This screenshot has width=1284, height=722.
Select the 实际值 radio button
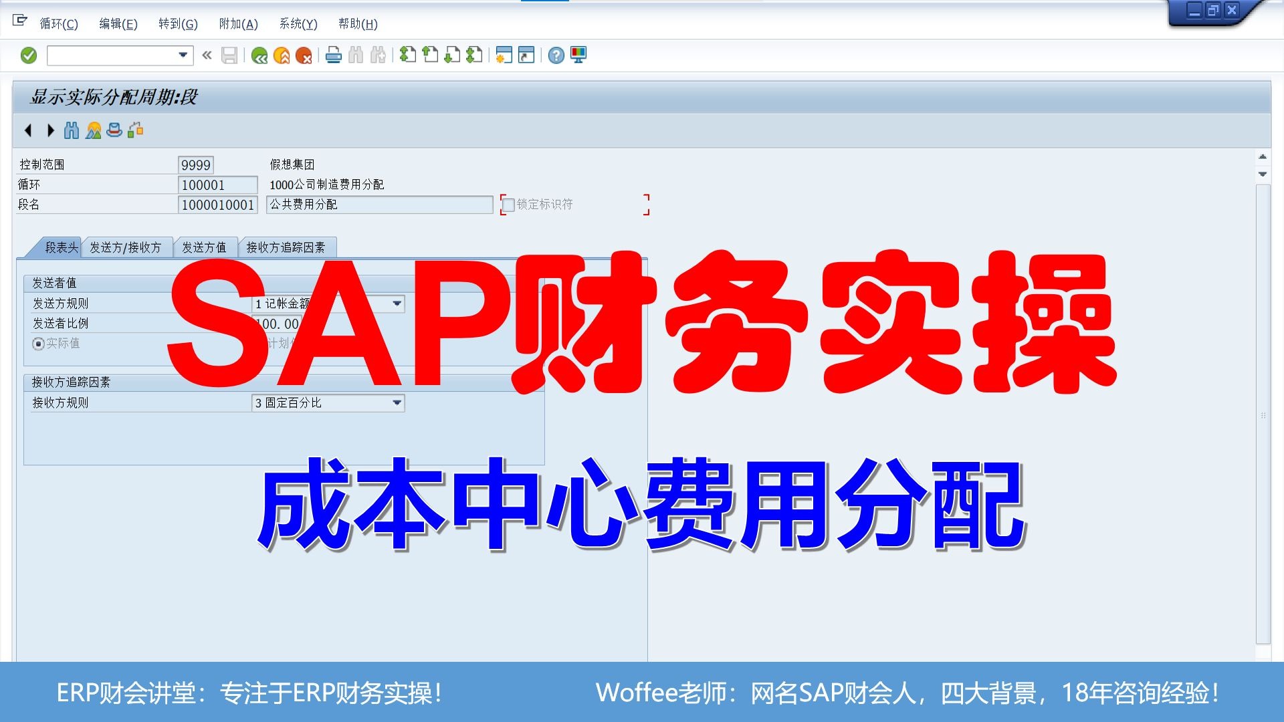pyautogui.click(x=39, y=344)
